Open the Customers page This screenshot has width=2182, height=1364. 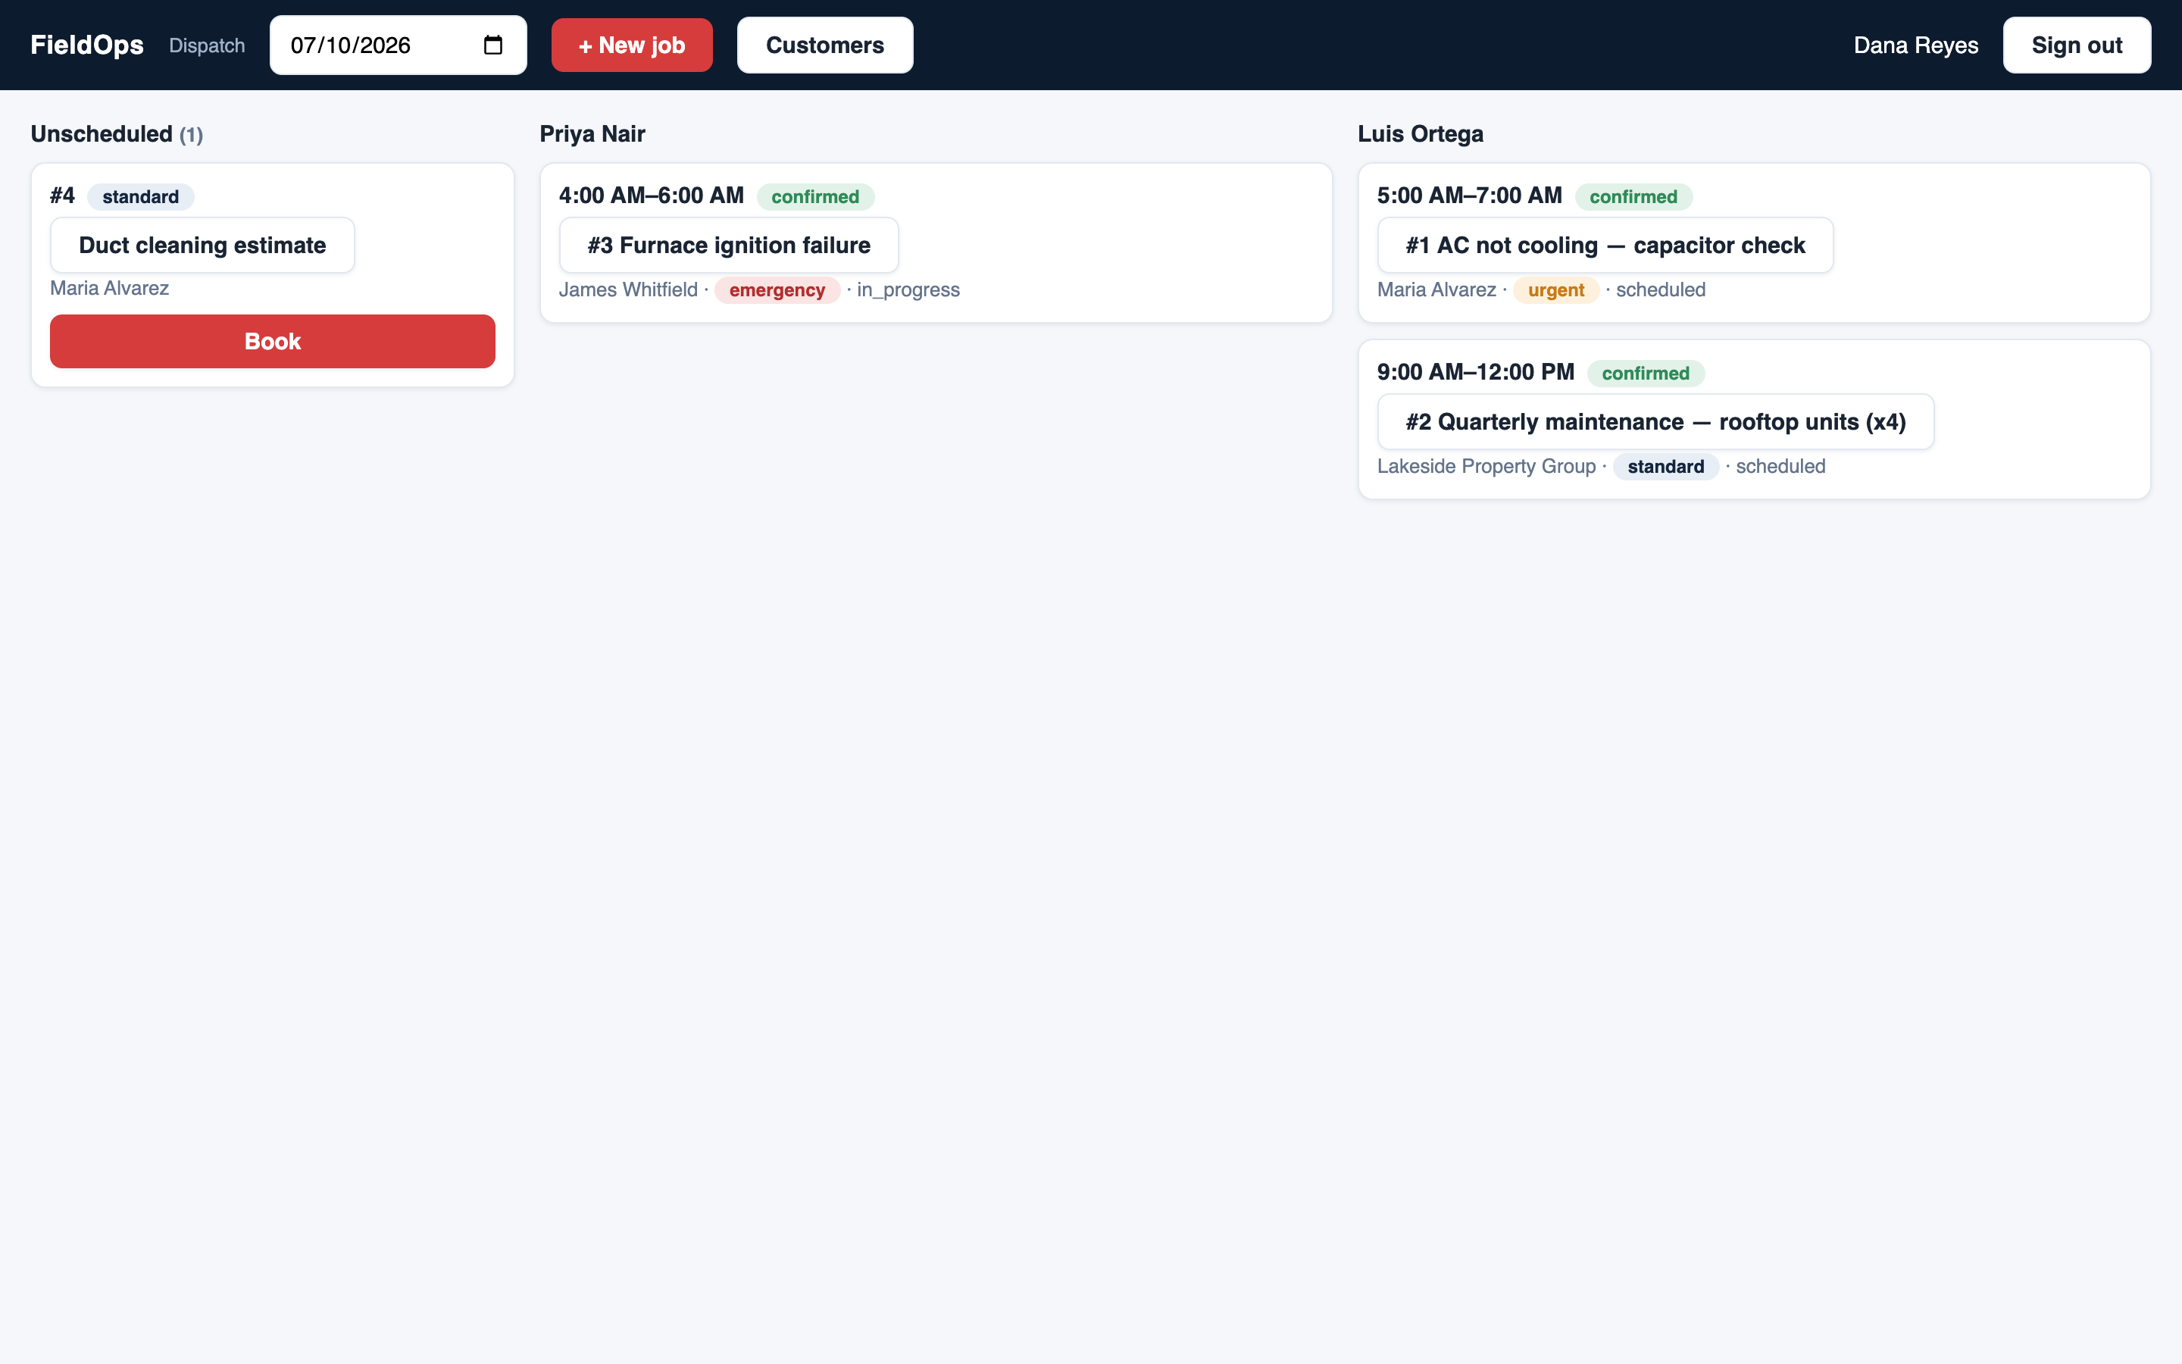[x=825, y=45]
